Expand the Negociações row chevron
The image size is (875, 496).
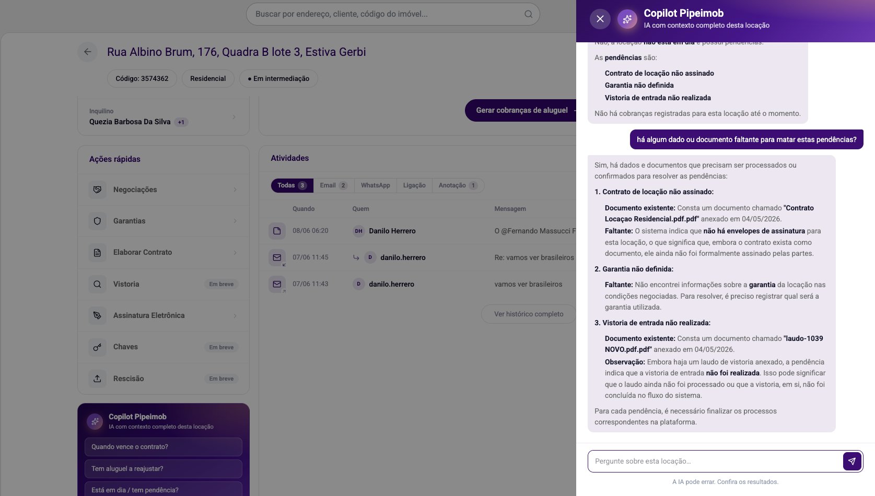click(235, 190)
